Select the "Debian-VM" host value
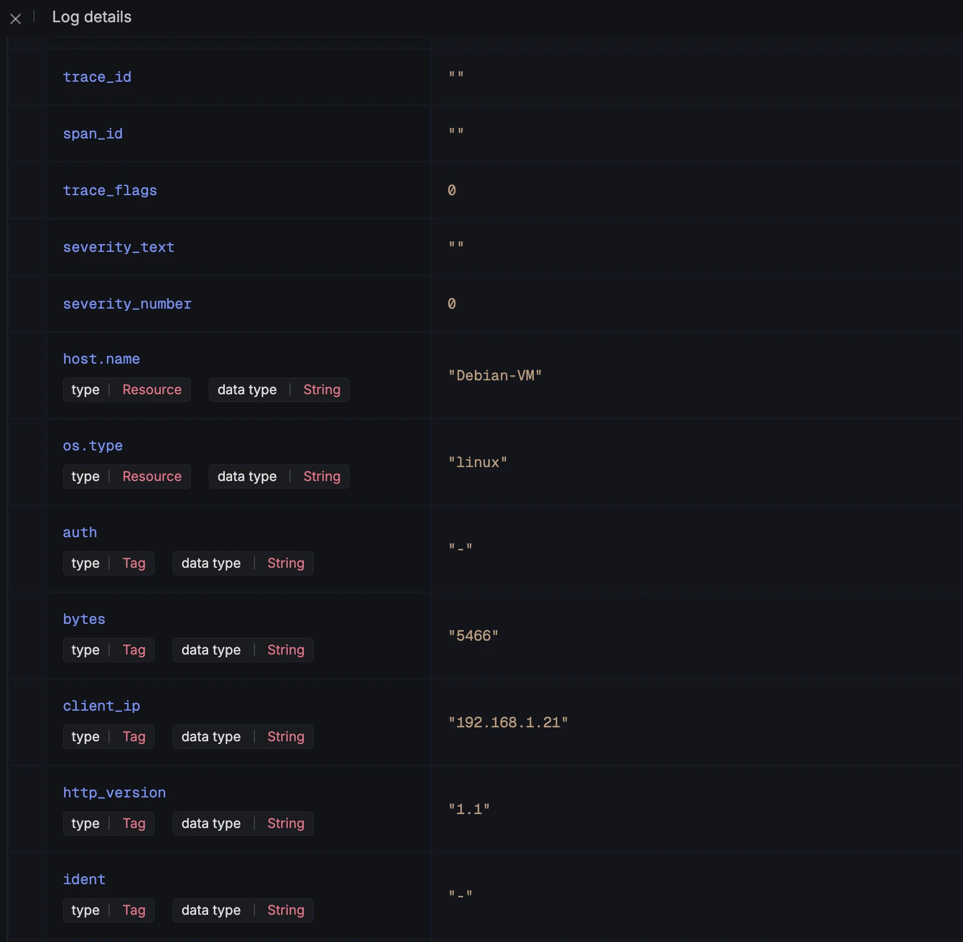Screen dimensions: 963x942 coord(495,375)
